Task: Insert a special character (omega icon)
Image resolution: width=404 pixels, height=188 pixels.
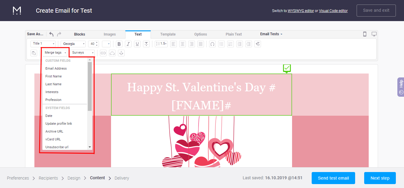Action: (212, 44)
